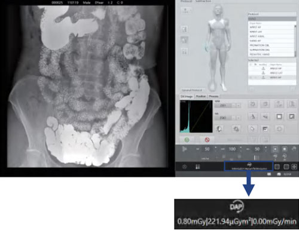The image size is (299, 231).
Task: Switch to the Position tab
Action: 201,96
